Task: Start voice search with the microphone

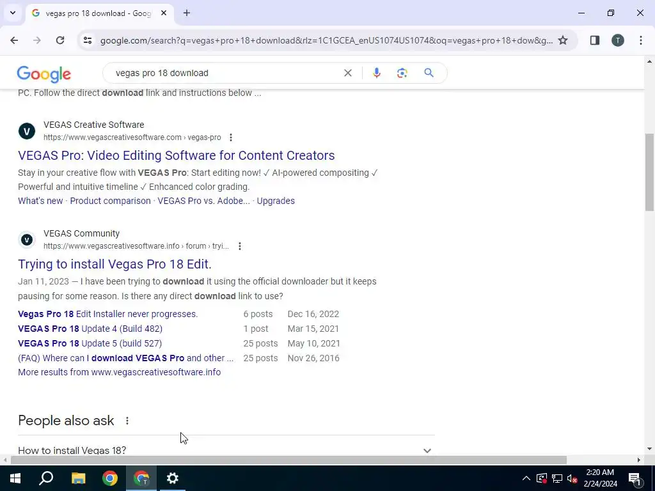Action: (x=376, y=73)
